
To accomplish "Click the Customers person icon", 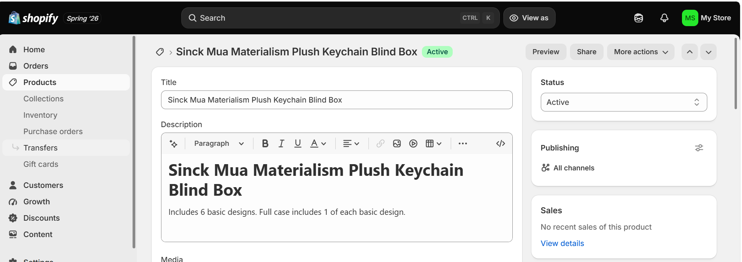I will point(13,185).
